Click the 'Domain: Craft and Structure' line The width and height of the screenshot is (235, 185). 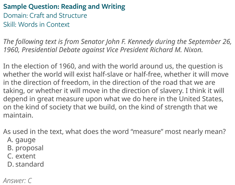tap(45, 16)
